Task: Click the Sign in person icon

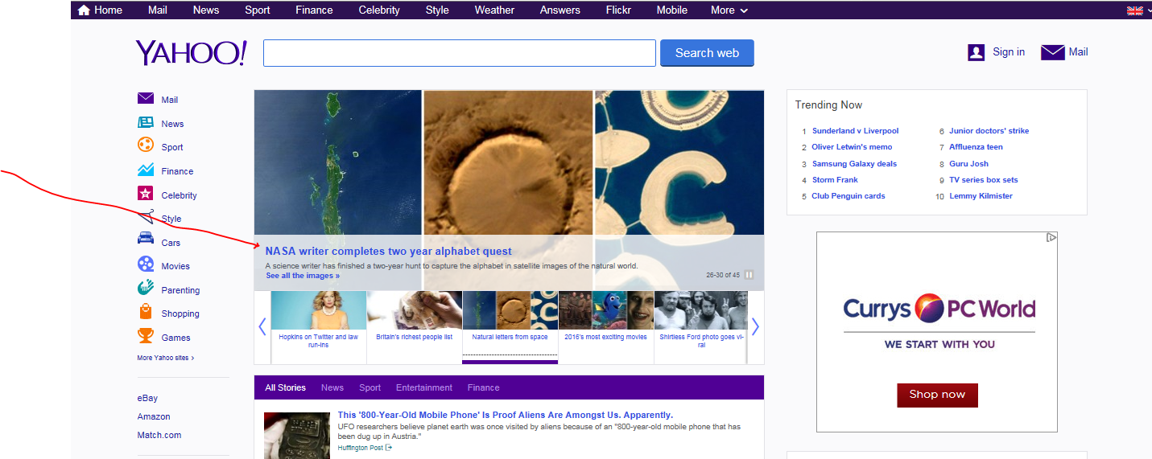Action: [976, 52]
